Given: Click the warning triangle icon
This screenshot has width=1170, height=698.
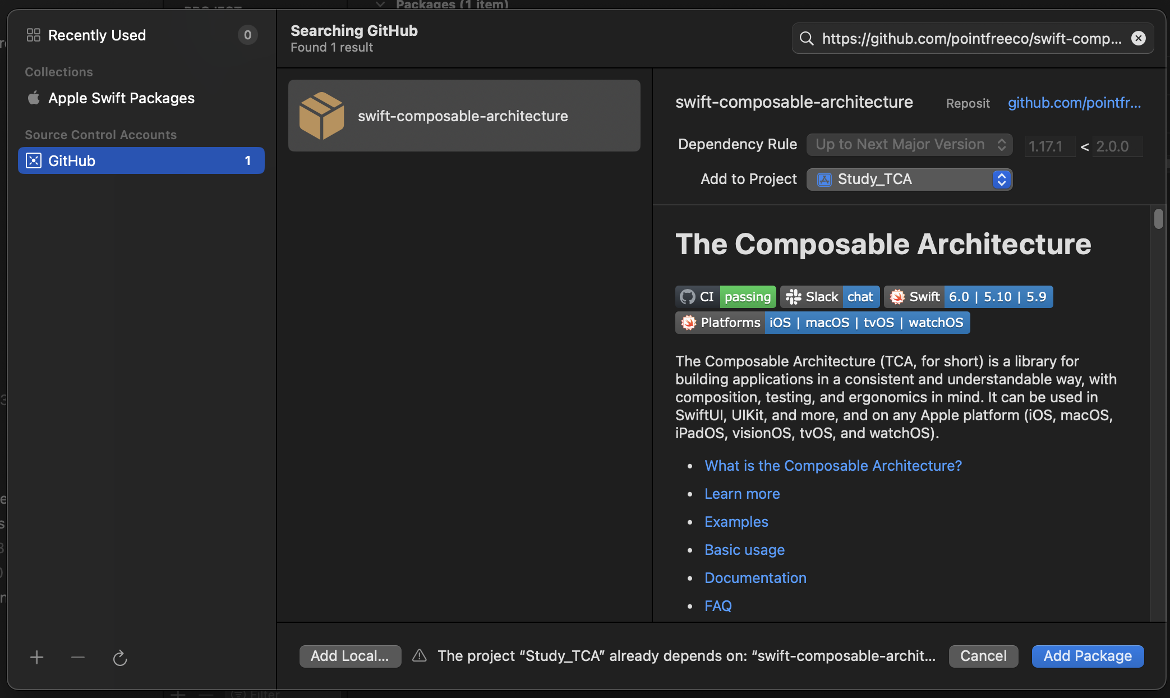Looking at the screenshot, I should tap(420, 655).
